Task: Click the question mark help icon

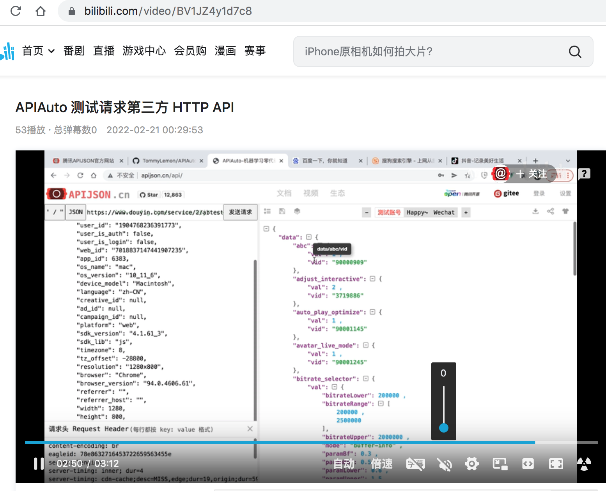Action: 584,174
